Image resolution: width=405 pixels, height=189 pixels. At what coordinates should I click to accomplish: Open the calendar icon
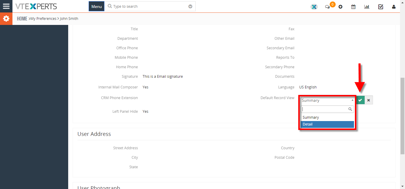coord(353,7)
